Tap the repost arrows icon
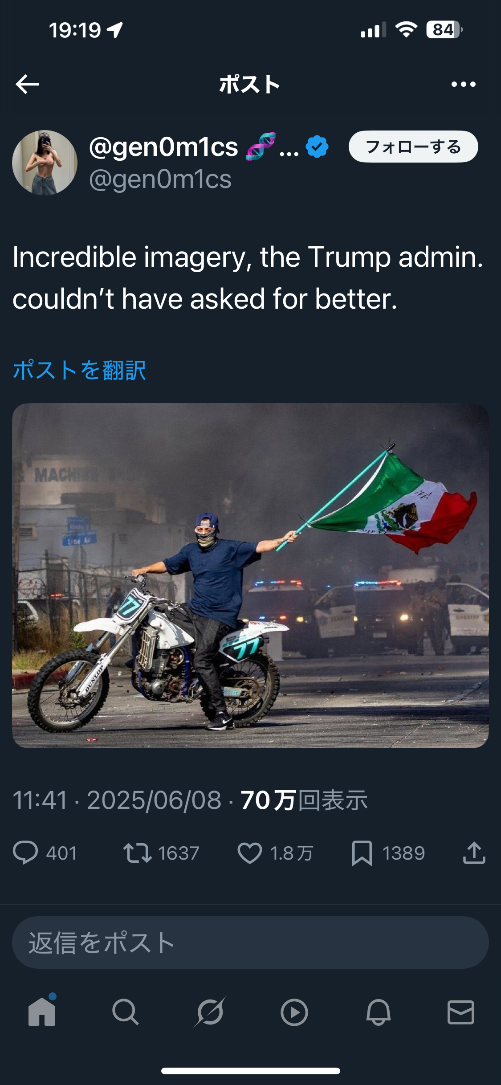501x1085 pixels. pyautogui.click(x=138, y=853)
